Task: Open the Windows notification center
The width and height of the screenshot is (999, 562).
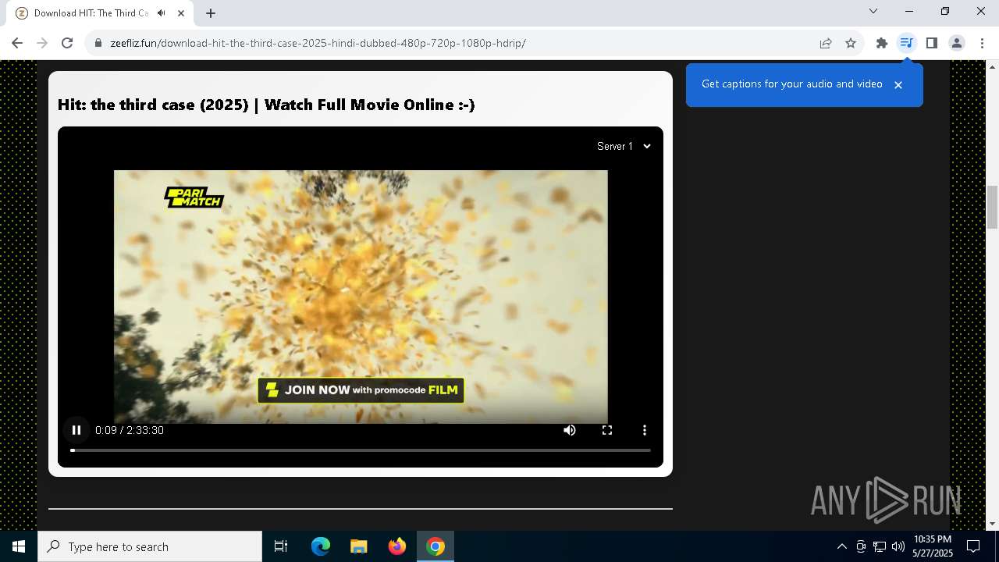Action: point(973,546)
